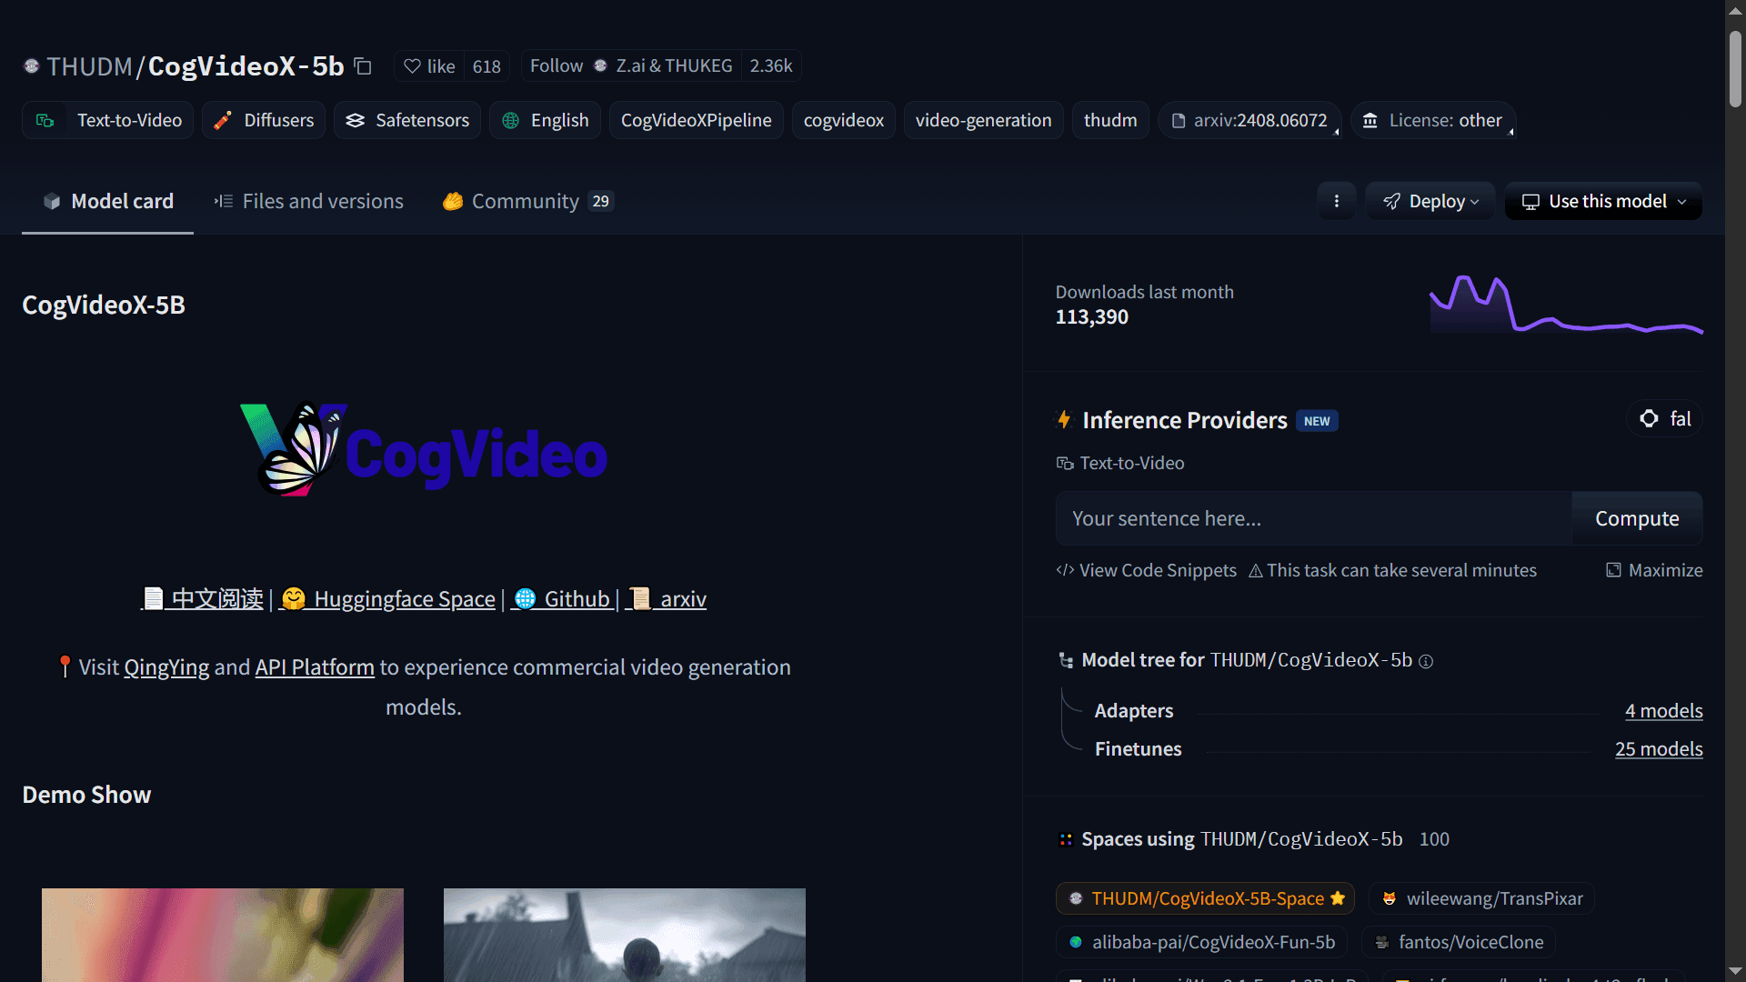Screen dimensions: 1746x982
Task: Select the fal inference provider
Action: coord(1664,419)
